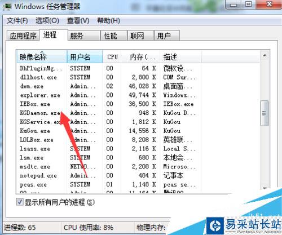The height and width of the screenshot is (235, 282).
Task: Click the 36,500 K memory value
Action: (142, 104)
